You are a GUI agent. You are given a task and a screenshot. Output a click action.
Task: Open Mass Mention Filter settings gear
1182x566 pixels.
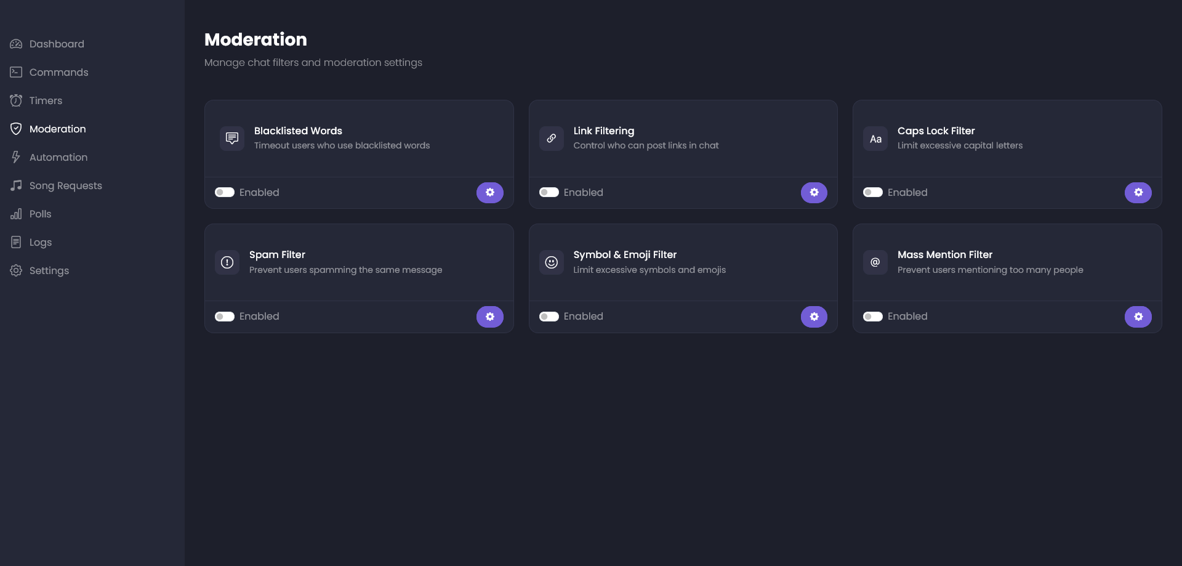(x=1138, y=317)
